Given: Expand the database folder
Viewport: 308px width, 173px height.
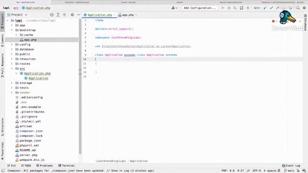Looking at the screenshot, I should pos(12,49).
